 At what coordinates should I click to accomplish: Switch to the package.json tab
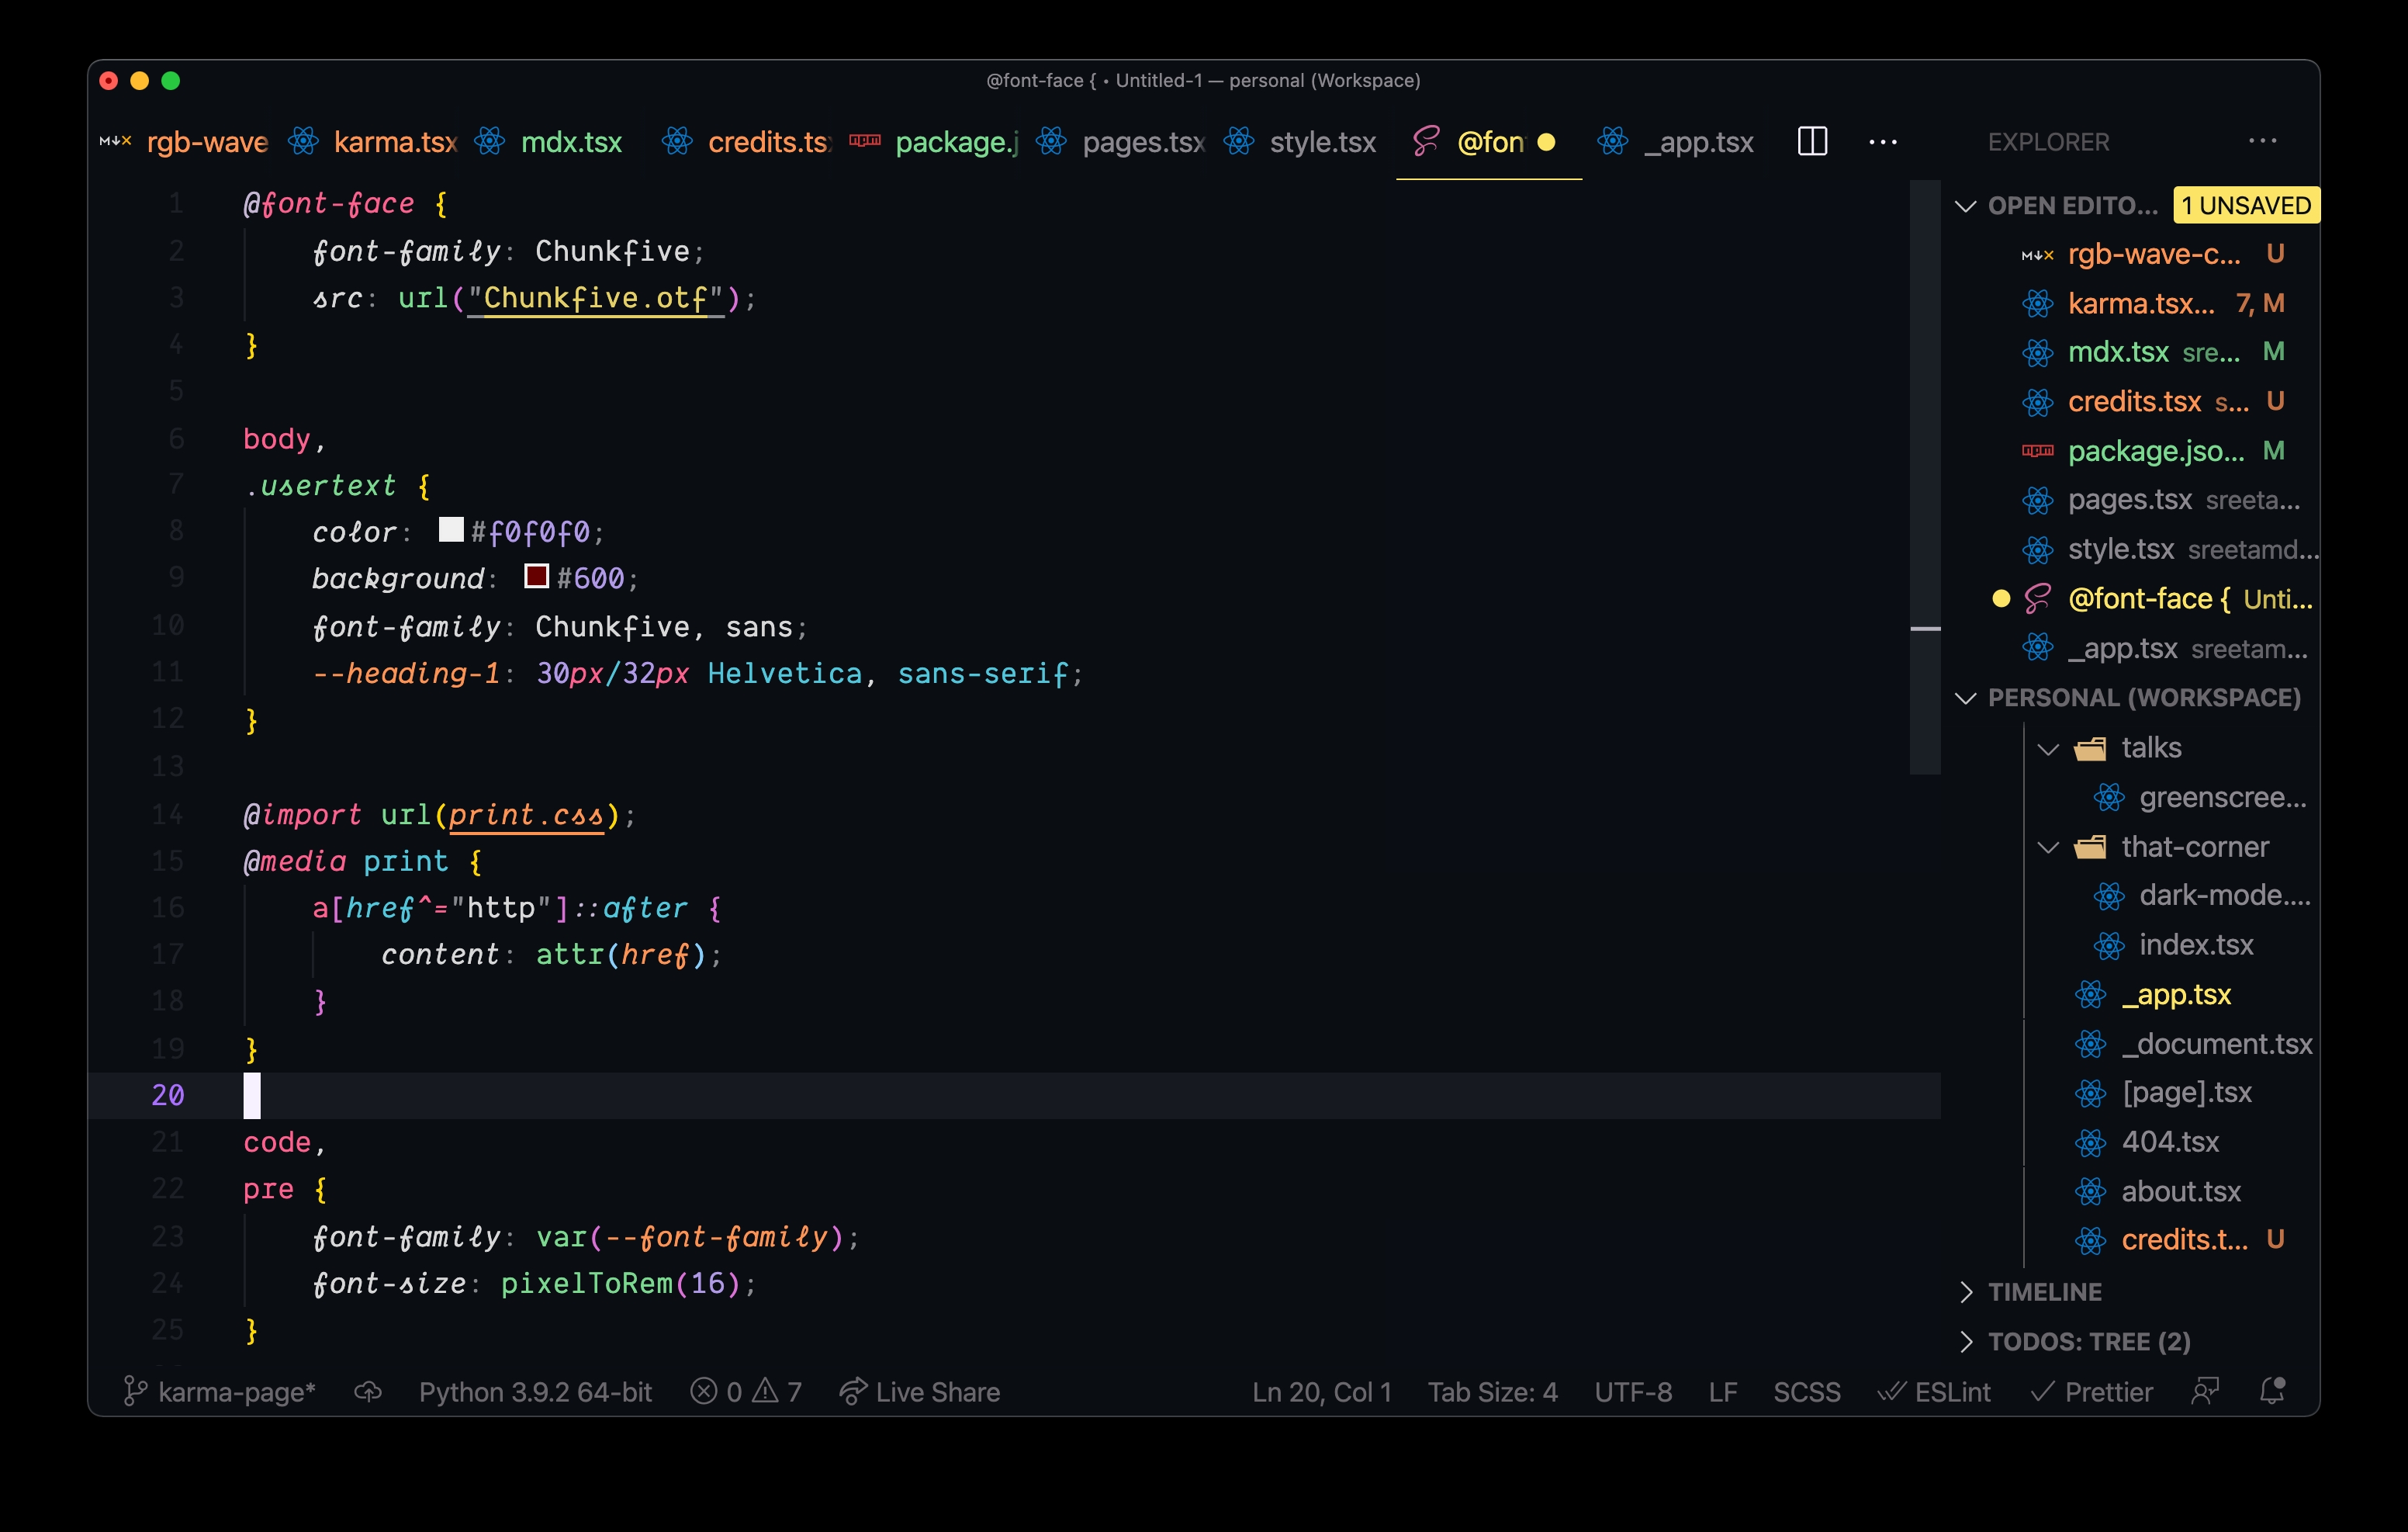[932, 142]
